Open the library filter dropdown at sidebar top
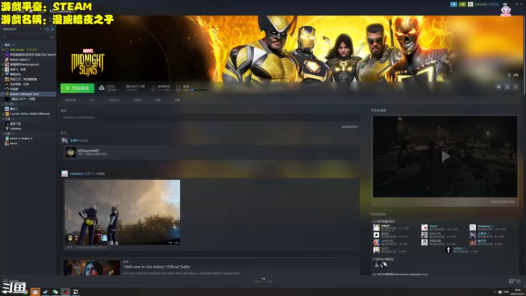Screen dimensions: 526x296 click(22, 29)
